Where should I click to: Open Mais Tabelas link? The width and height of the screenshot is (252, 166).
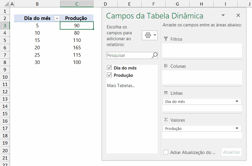(121, 86)
